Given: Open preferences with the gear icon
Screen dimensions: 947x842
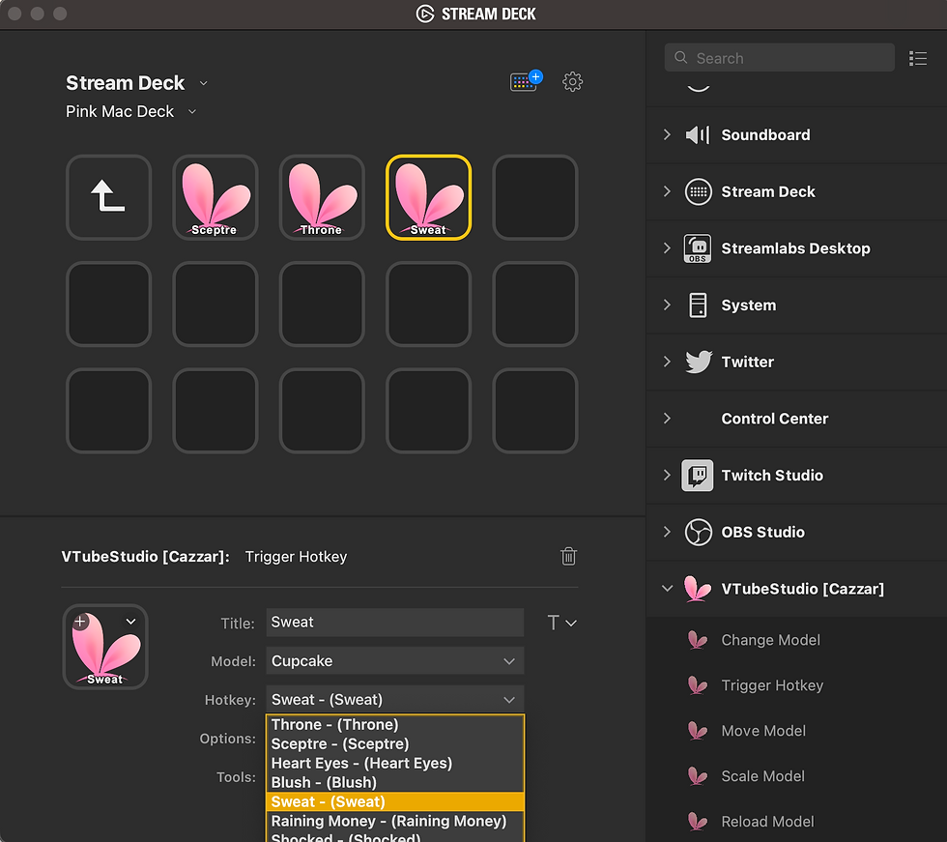Looking at the screenshot, I should 572,81.
